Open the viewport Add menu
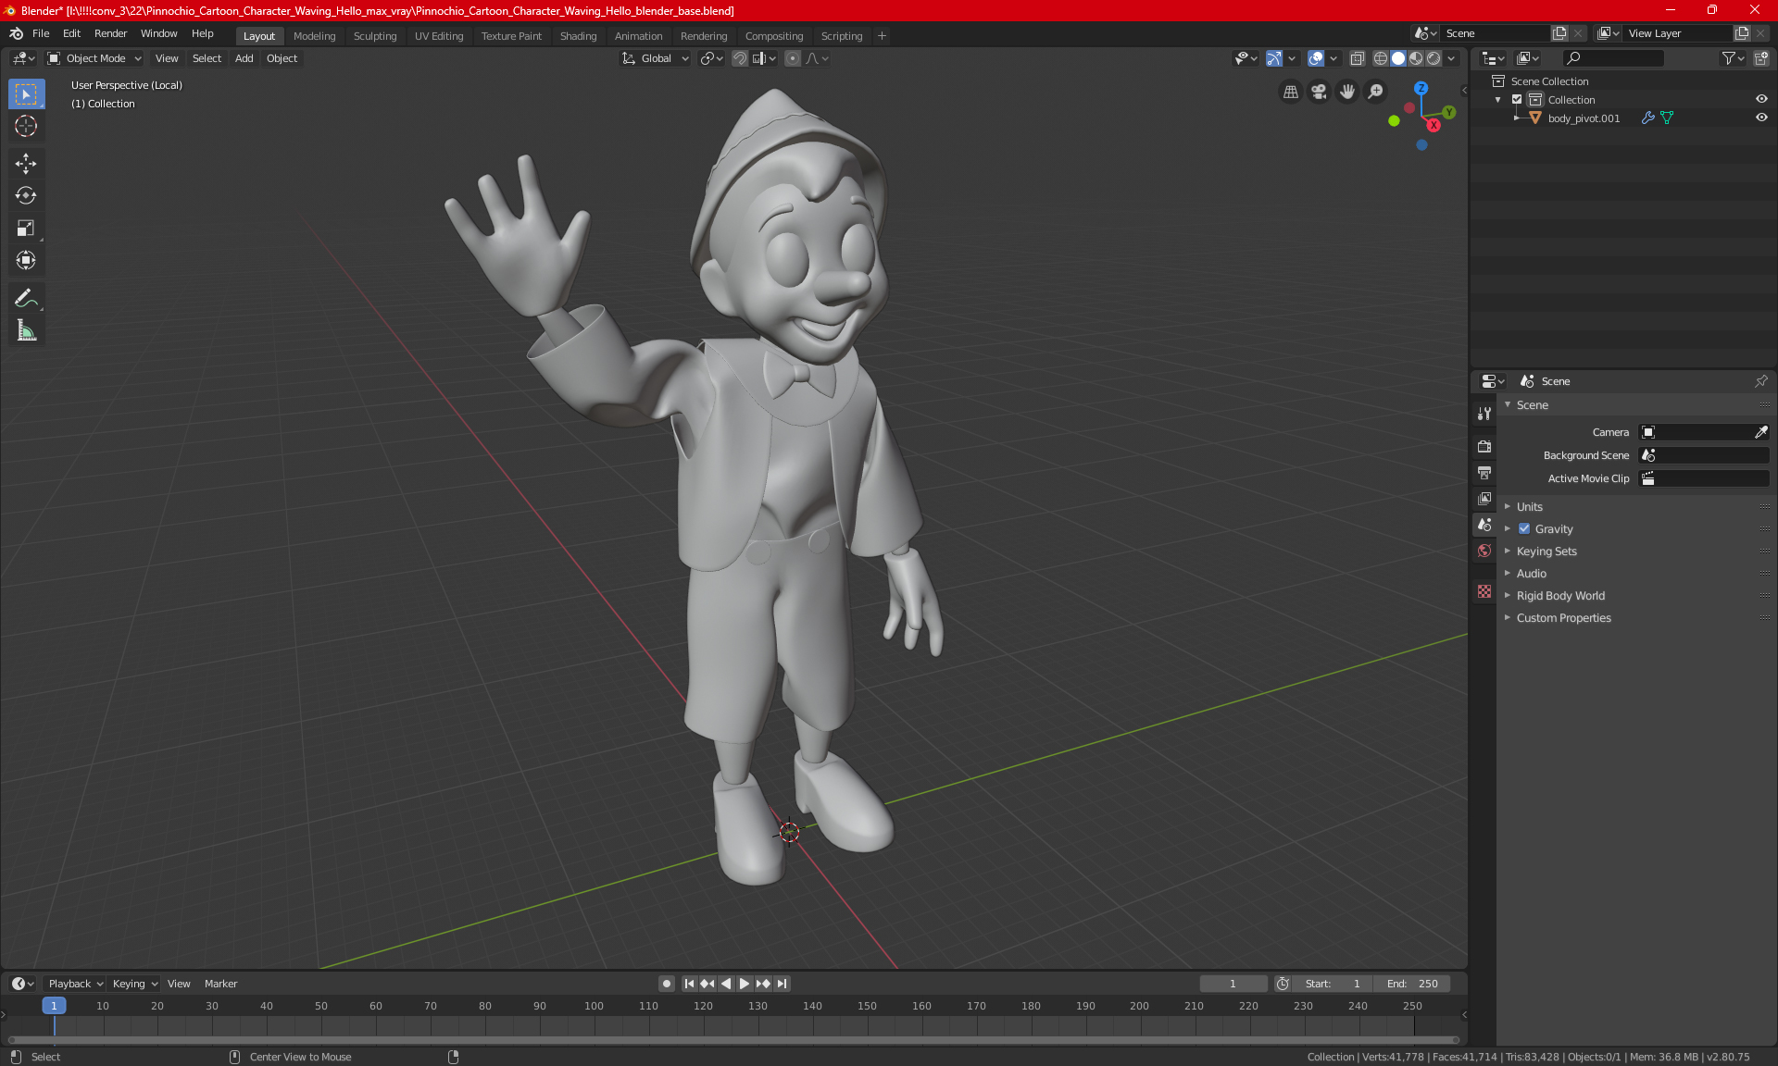This screenshot has height=1066, width=1778. point(244,58)
